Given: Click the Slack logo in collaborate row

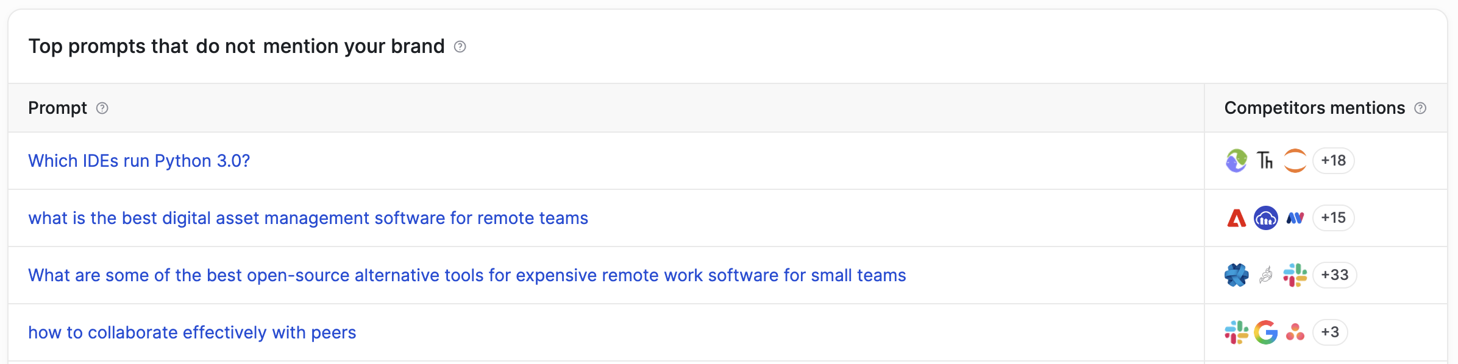Looking at the screenshot, I should [x=1237, y=332].
